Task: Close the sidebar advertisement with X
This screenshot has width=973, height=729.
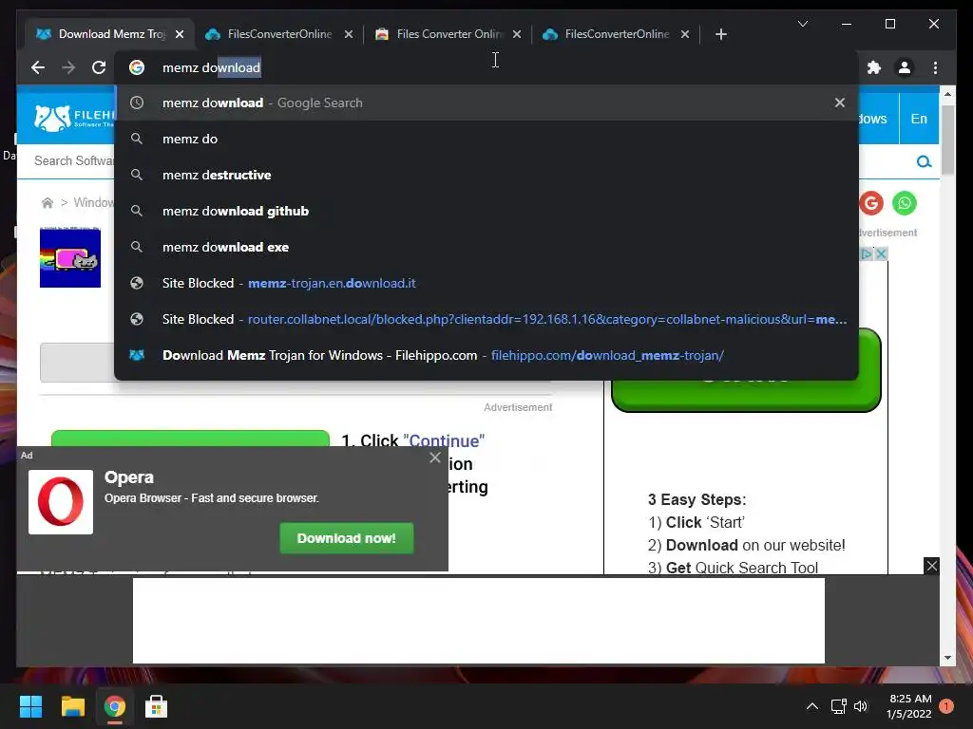Action: pyautogui.click(x=881, y=253)
